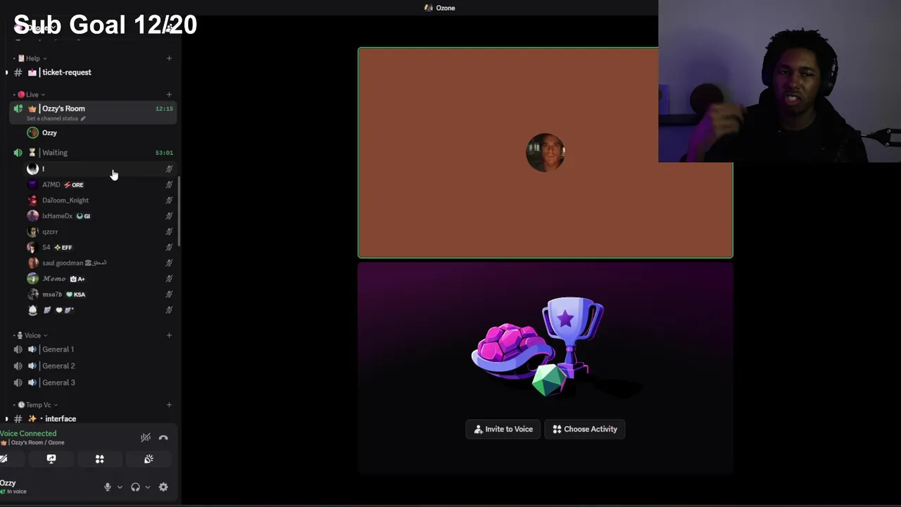Toggle noise suppression next to Voice Connected
Image resolution: width=901 pixels, height=507 pixels.
tap(146, 437)
